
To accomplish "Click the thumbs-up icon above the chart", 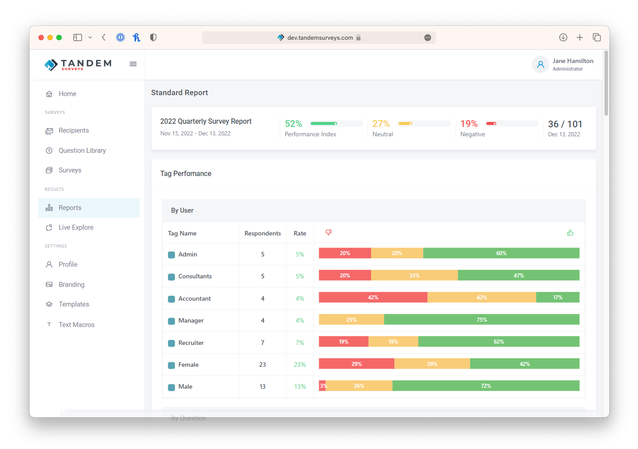I will 570,232.
